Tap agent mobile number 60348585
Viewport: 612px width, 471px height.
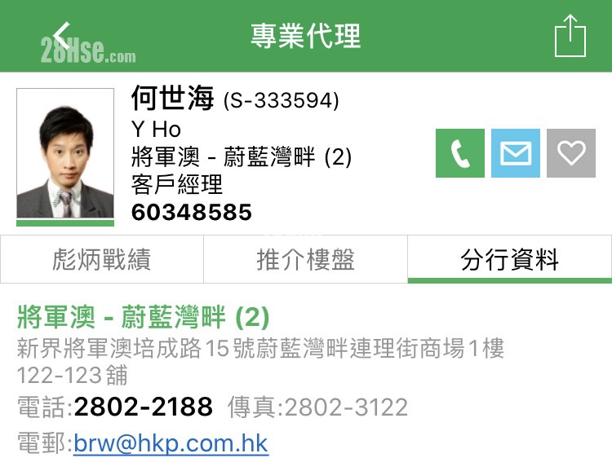point(192,213)
